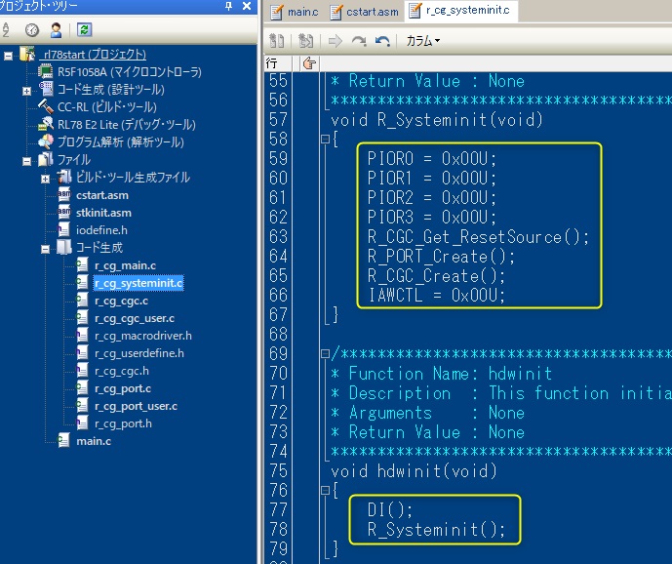Click the undo arrow in editor toolbar
Image resolution: width=672 pixels, height=564 pixels.
pyautogui.click(x=382, y=41)
